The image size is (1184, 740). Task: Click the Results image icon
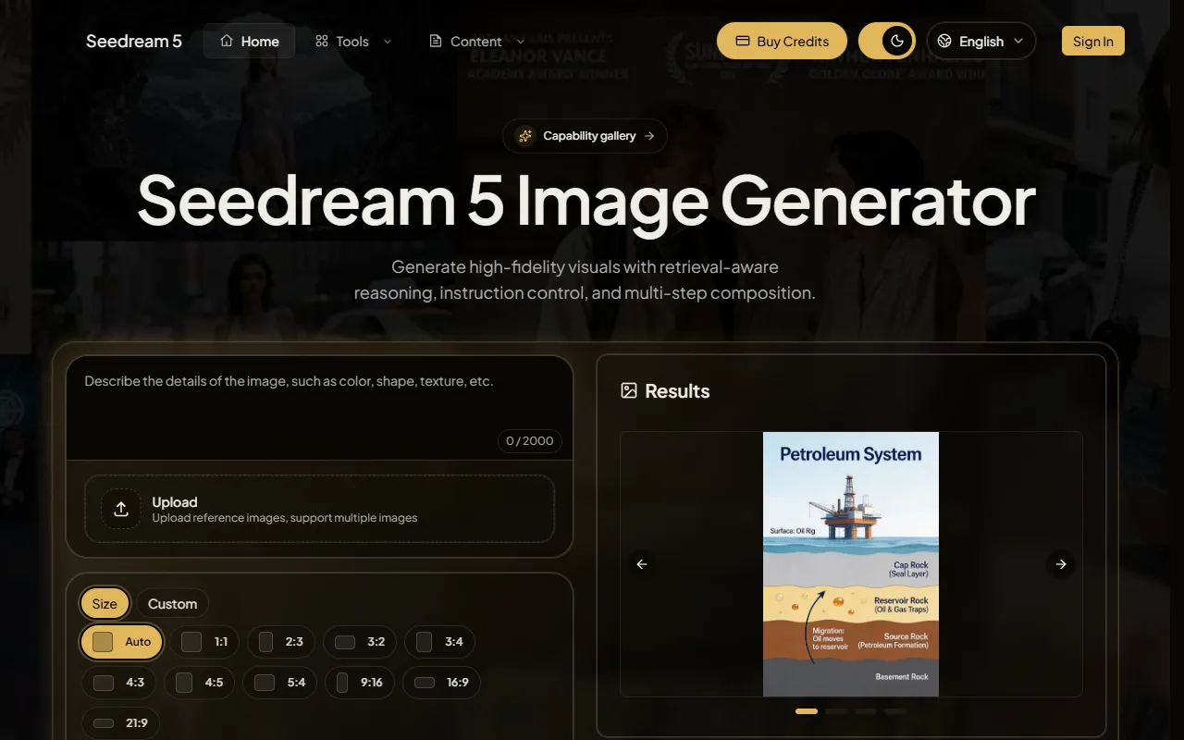pyautogui.click(x=629, y=390)
